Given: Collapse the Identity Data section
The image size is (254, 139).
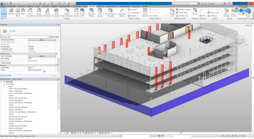Looking at the screenshot, I should (x=58, y=54).
